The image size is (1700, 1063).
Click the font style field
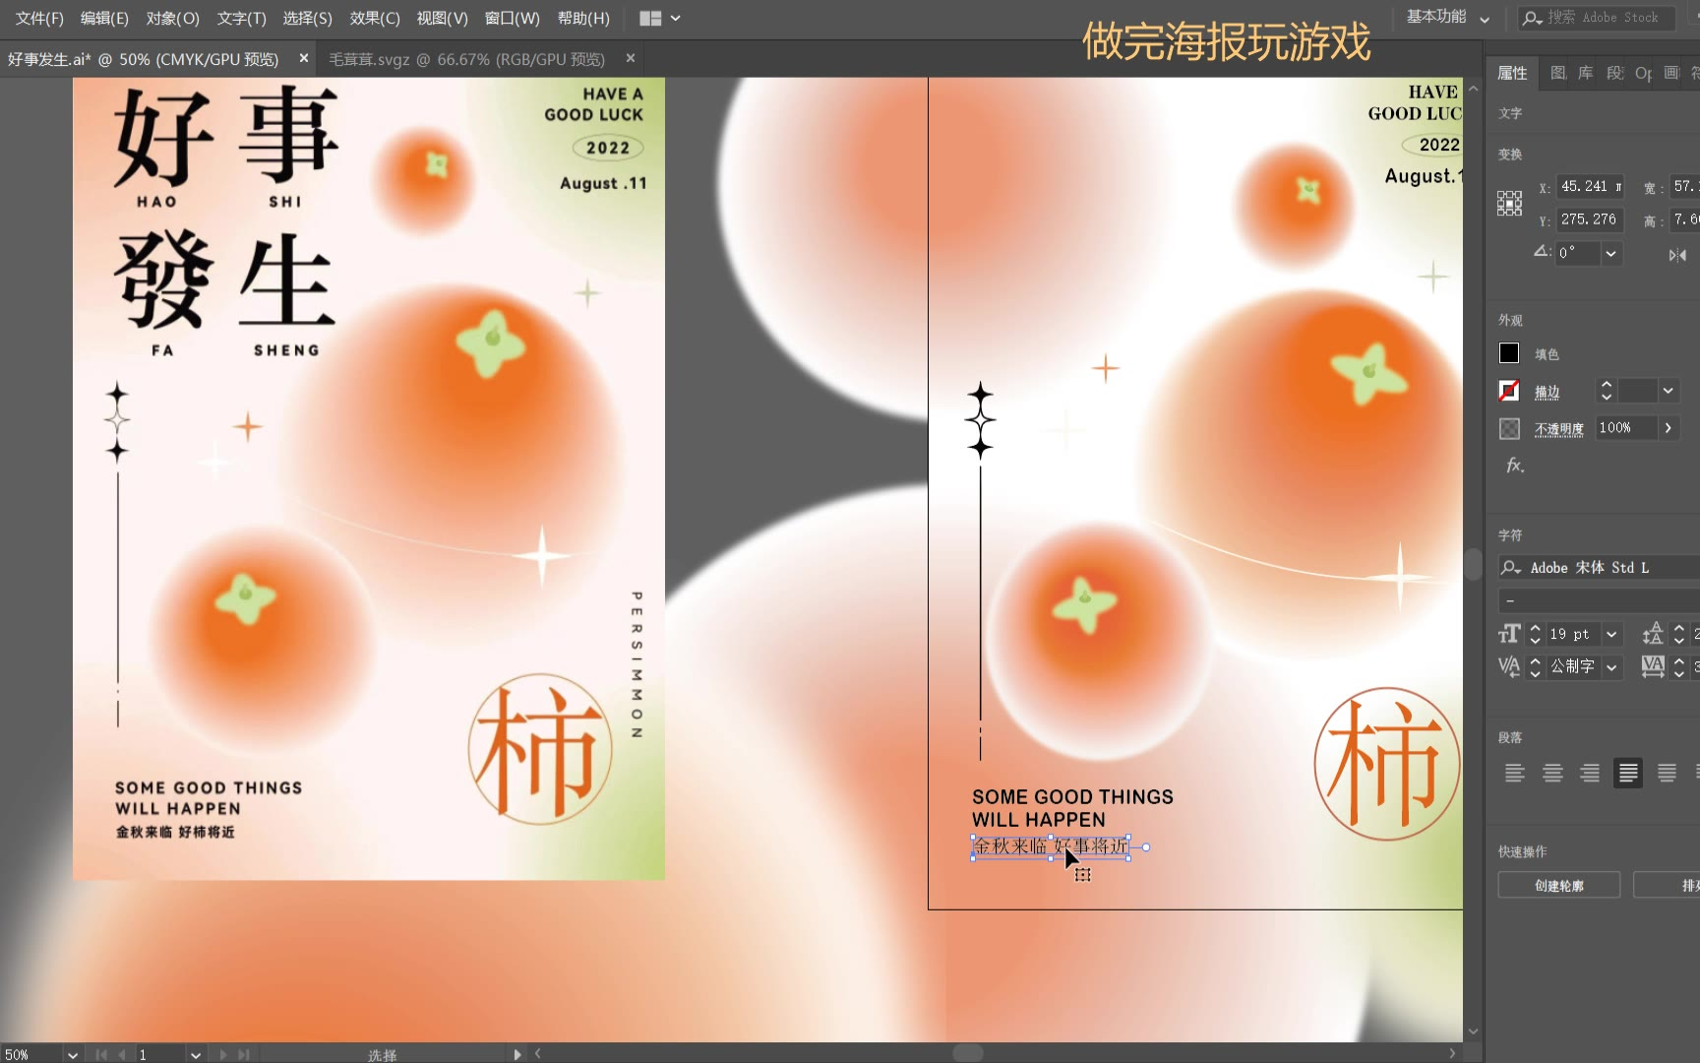[x=1599, y=600]
